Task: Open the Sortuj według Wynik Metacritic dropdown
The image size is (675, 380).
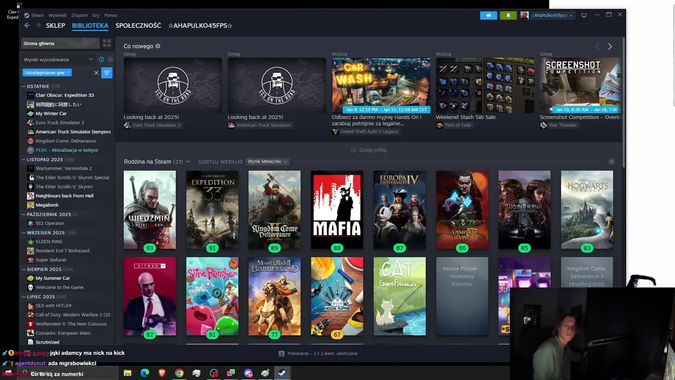Action: [267, 161]
